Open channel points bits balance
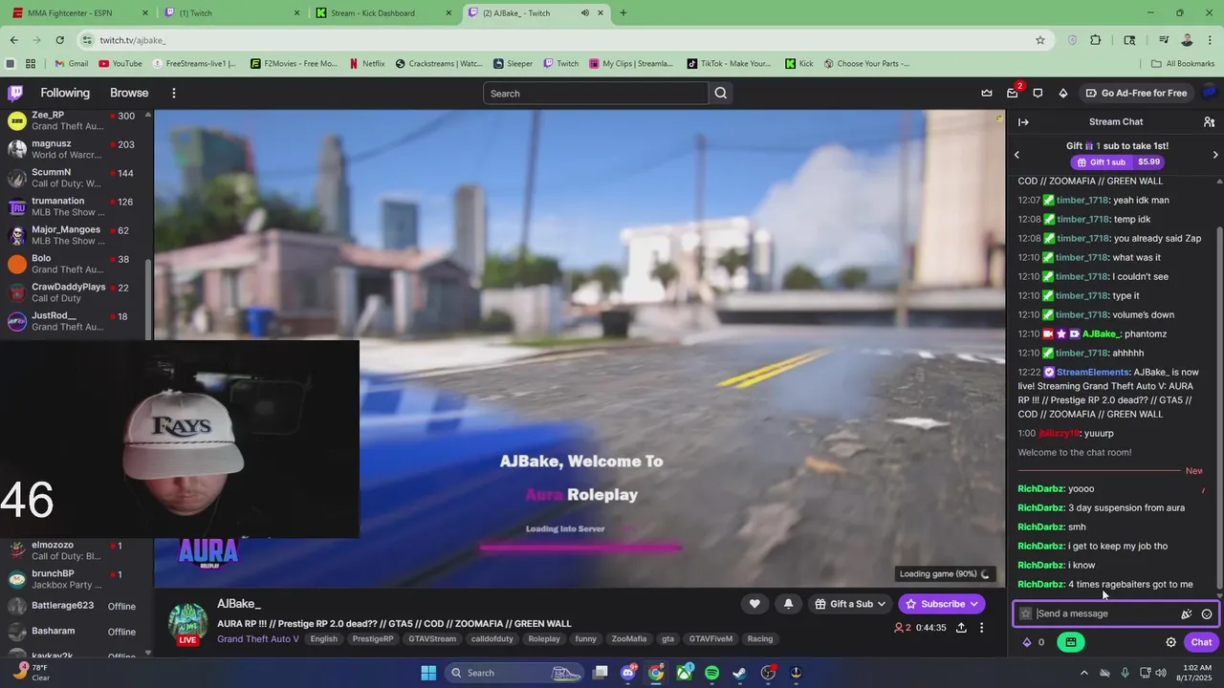The image size is (1224, 688). 1035,642
